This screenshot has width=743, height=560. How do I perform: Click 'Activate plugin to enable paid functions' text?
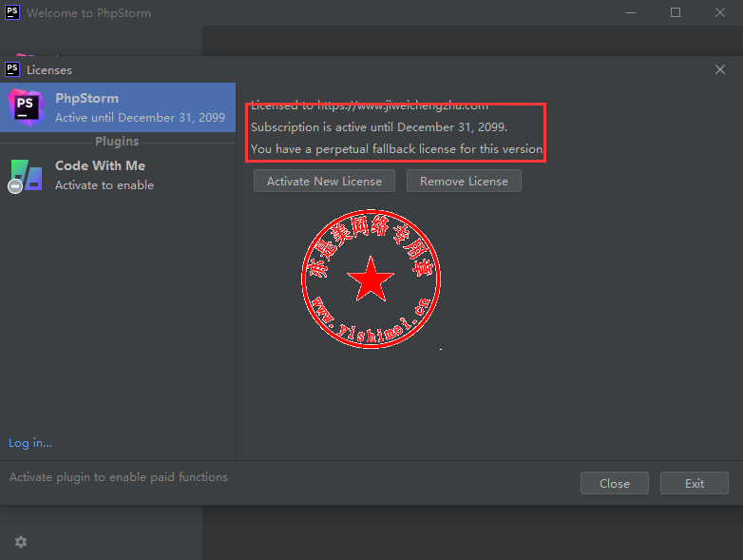119,477
